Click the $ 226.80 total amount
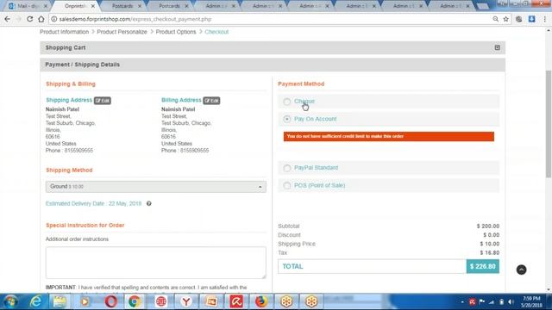Image resolution: width=552 pixels, height=310 pixels. [x=483, y=266]
